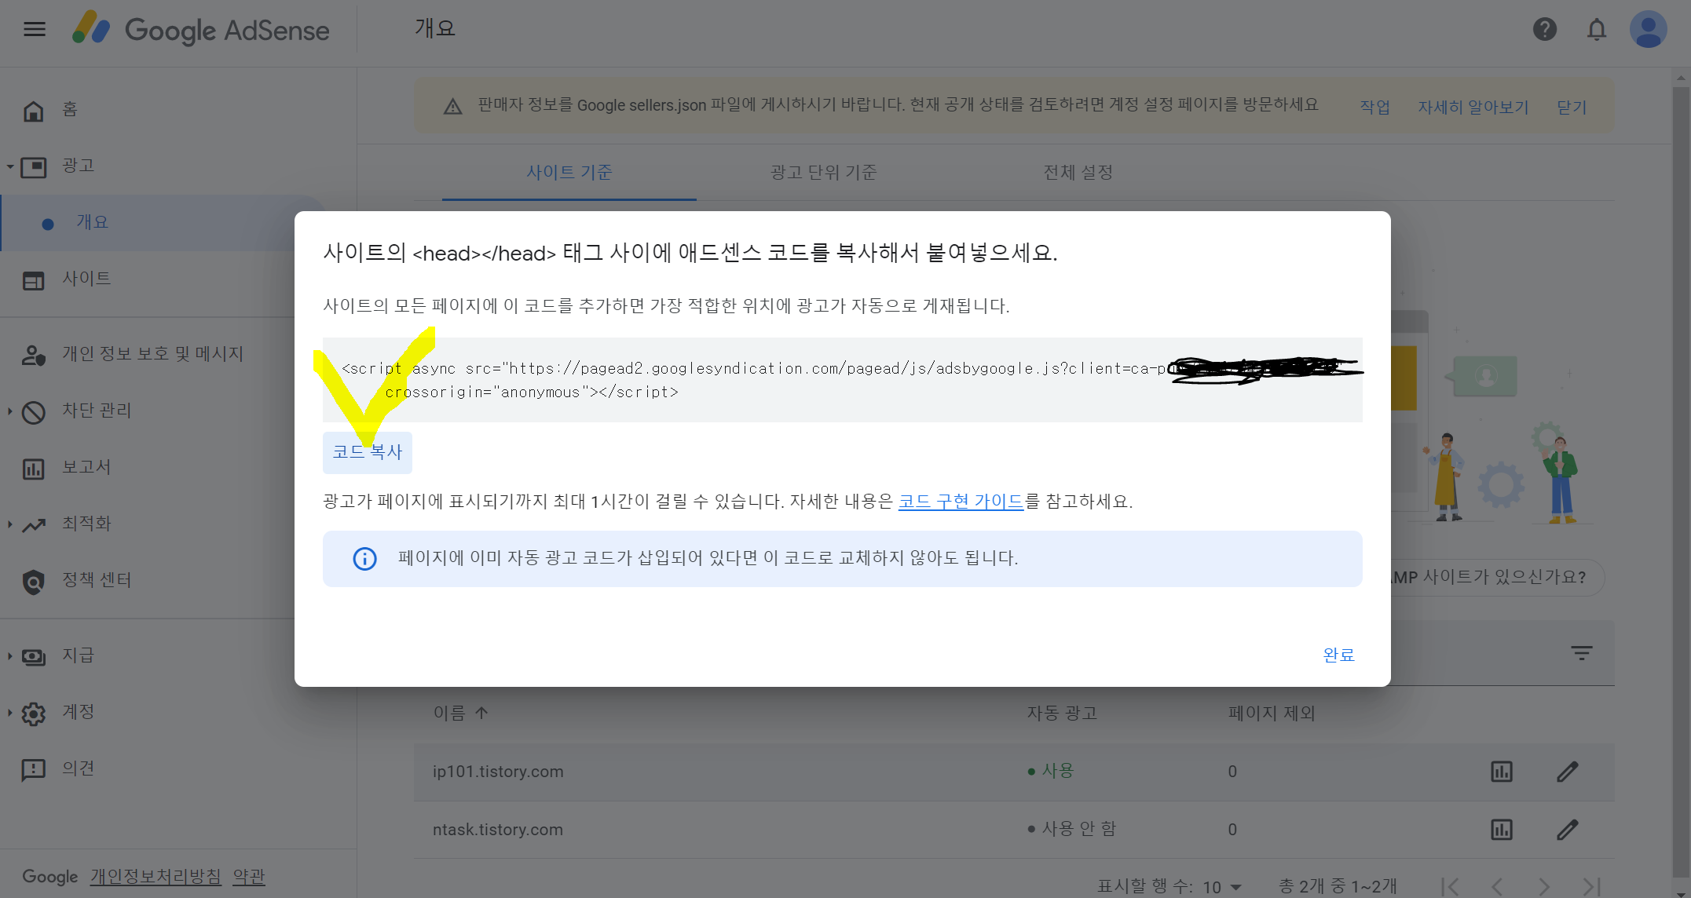Click the AdSense script code snippet box
The height and width of the screenshot is (898, 1691).
pyautogui.click(x=842, y=380)
